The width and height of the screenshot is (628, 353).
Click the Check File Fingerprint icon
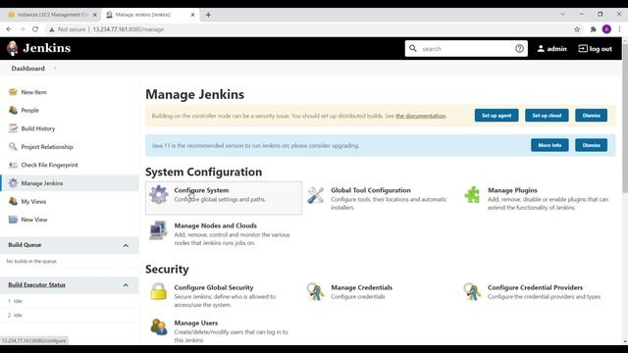click(13, 165)
